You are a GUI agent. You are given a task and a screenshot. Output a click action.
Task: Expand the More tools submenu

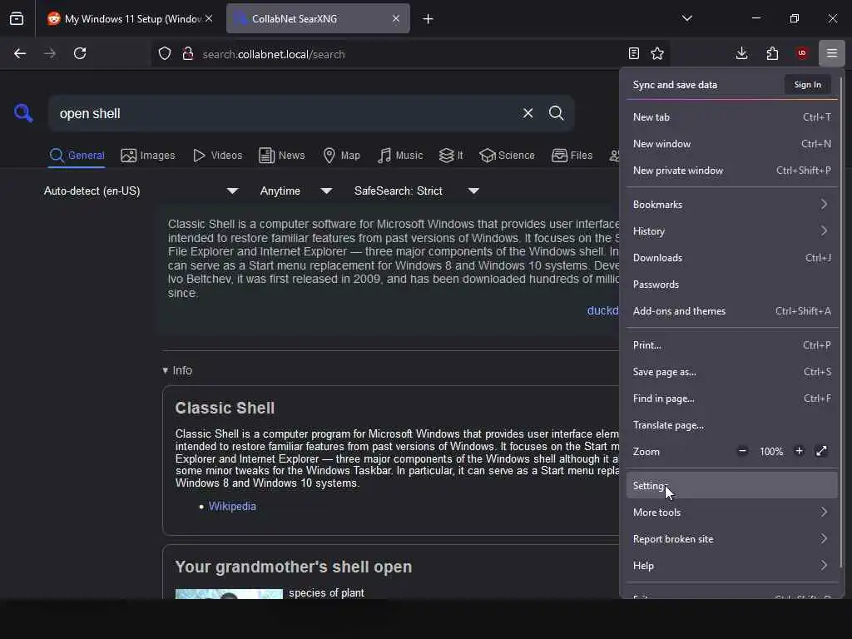732,512
